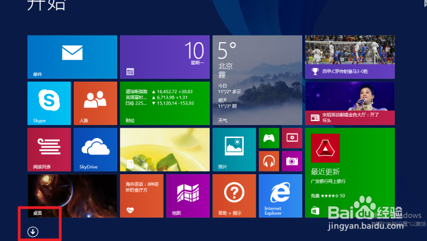
Task: Open the Photos tile (照片)
Action: point(234,150)
